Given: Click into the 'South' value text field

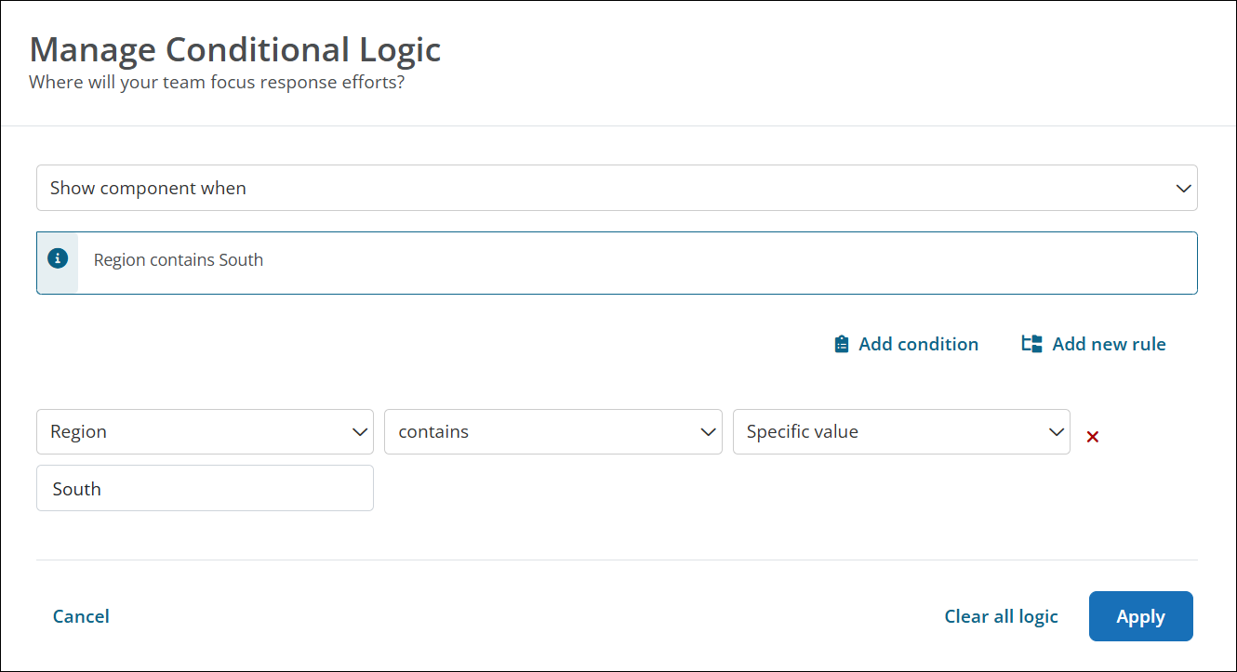Looking at the screenshot, I should pos(205,489).
